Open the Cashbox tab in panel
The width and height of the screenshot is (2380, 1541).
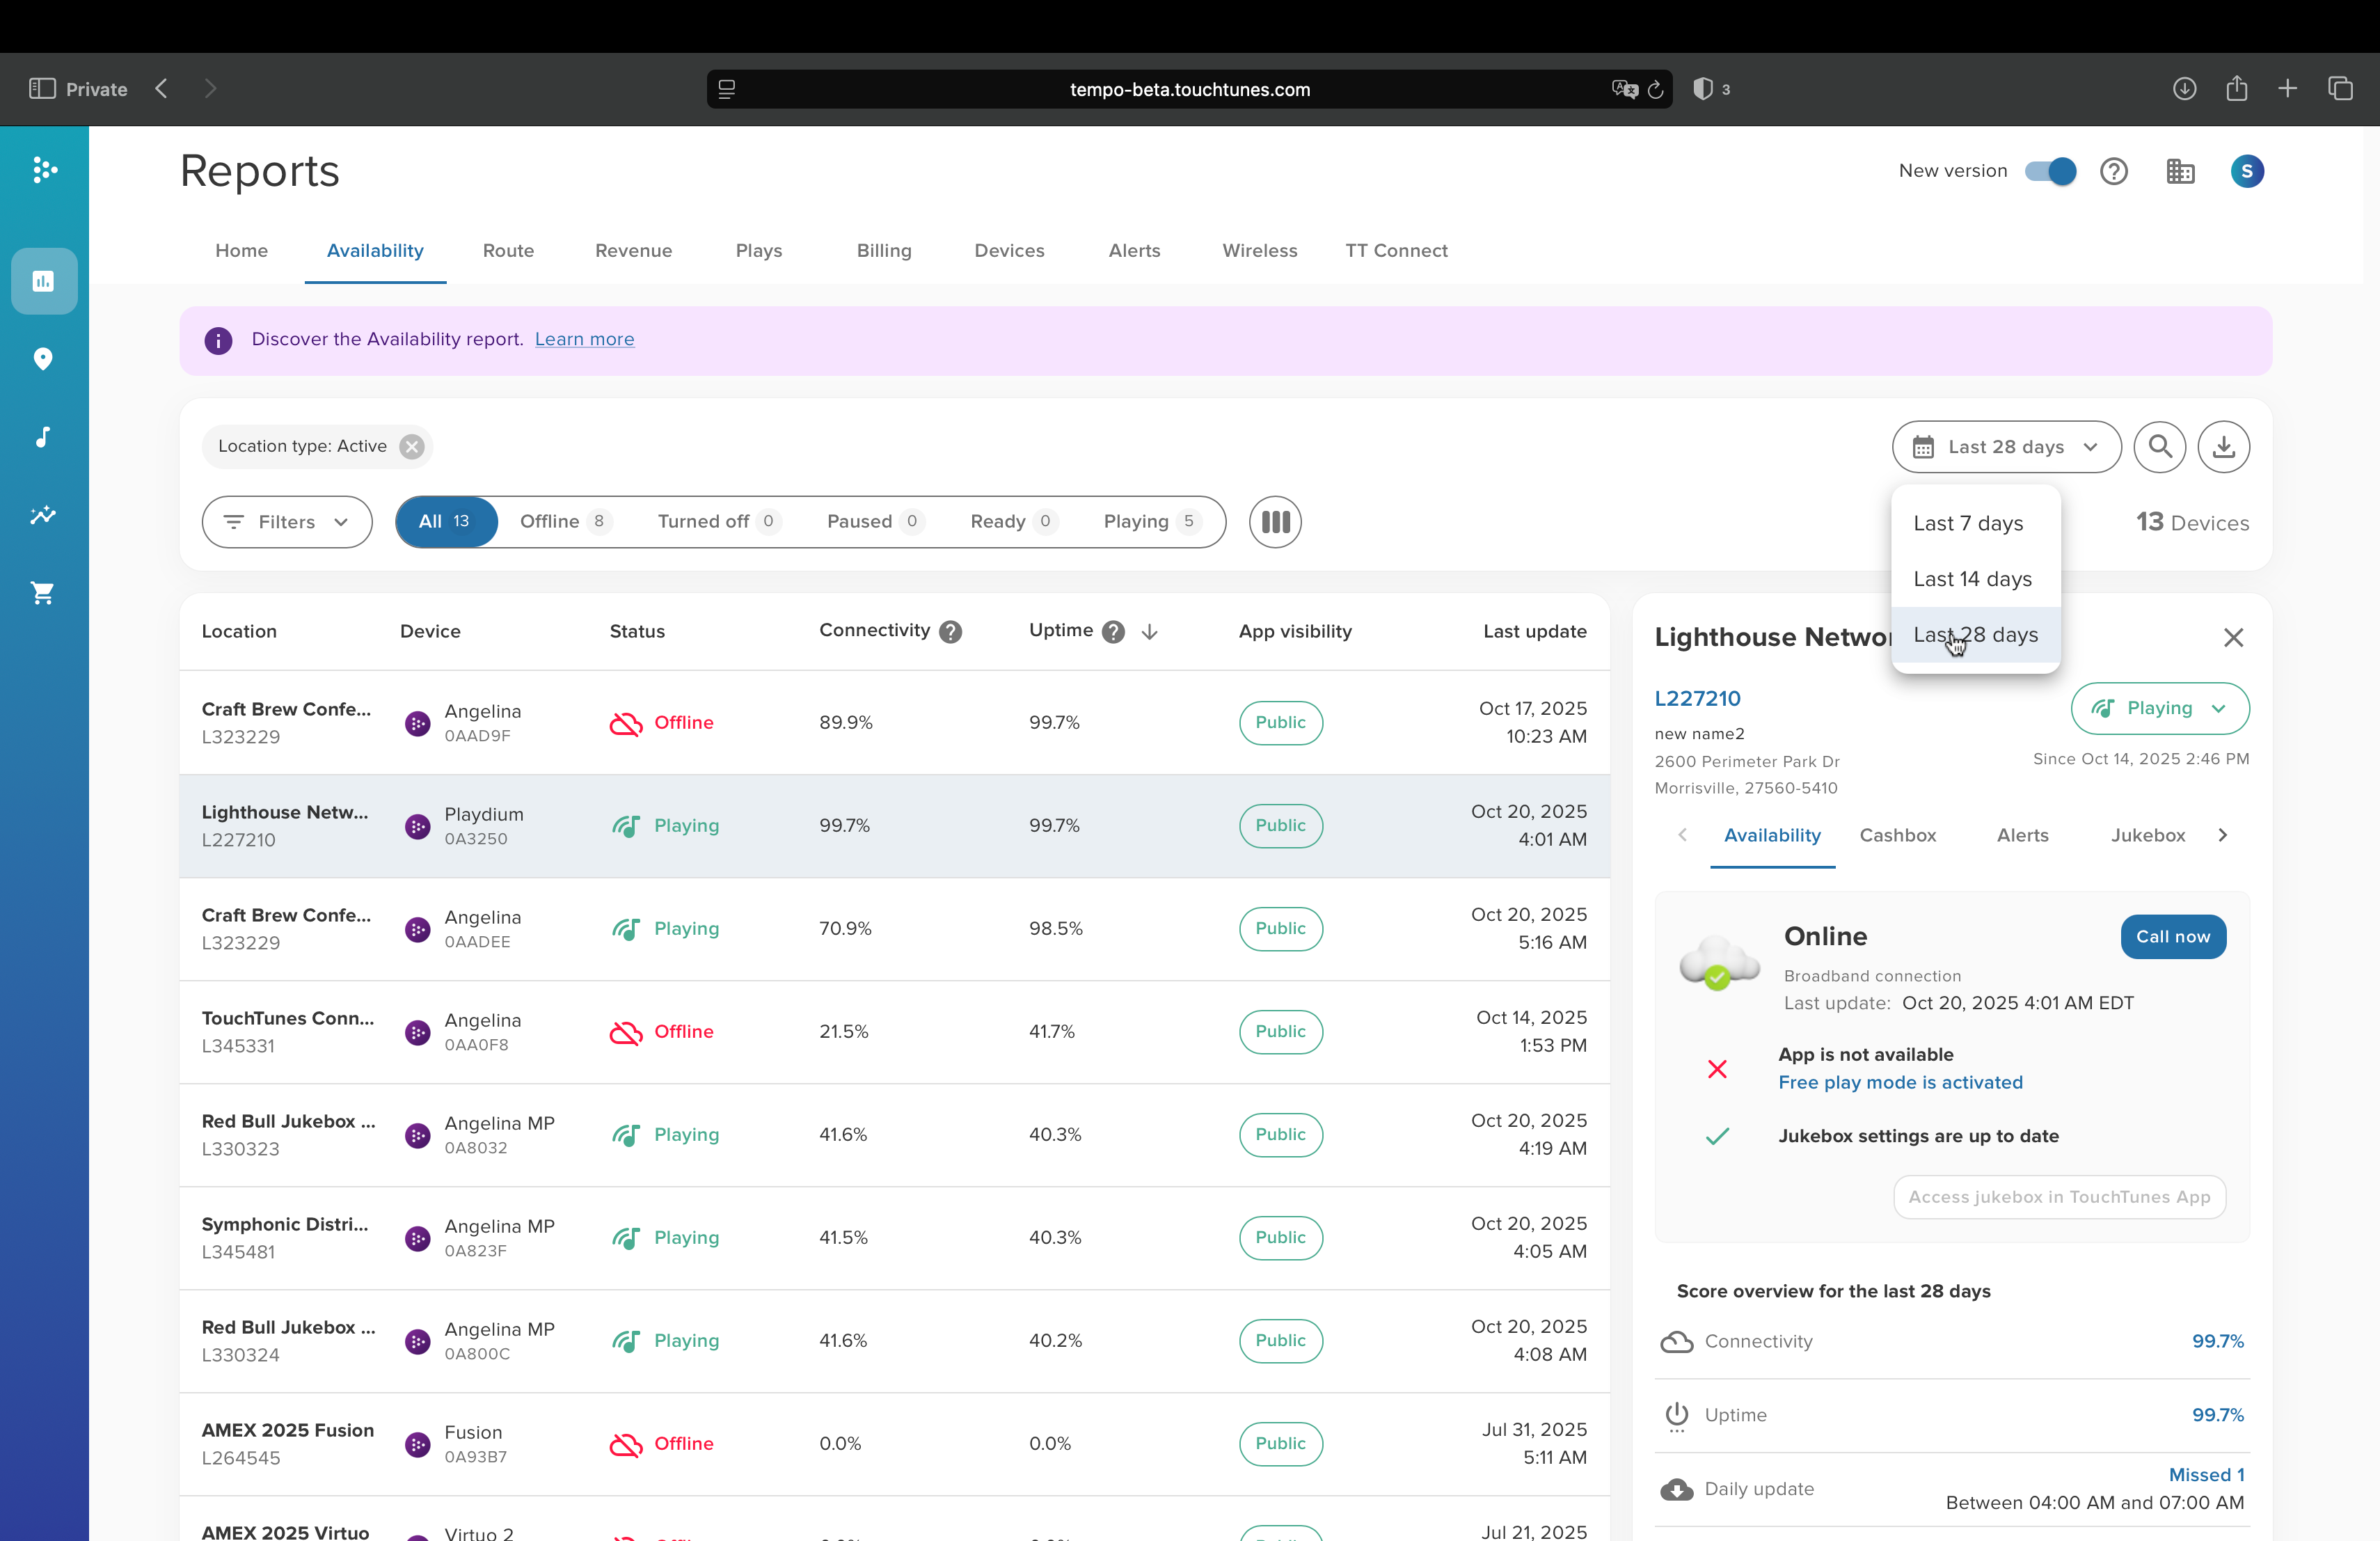click(x=1897, y=835)
